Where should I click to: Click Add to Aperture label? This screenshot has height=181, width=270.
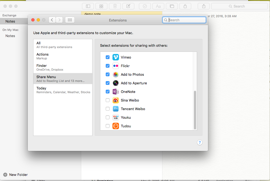pos(134,83)
